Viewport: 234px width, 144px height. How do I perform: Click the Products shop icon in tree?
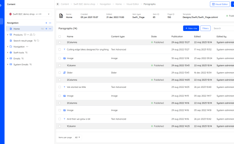[11, 35]
